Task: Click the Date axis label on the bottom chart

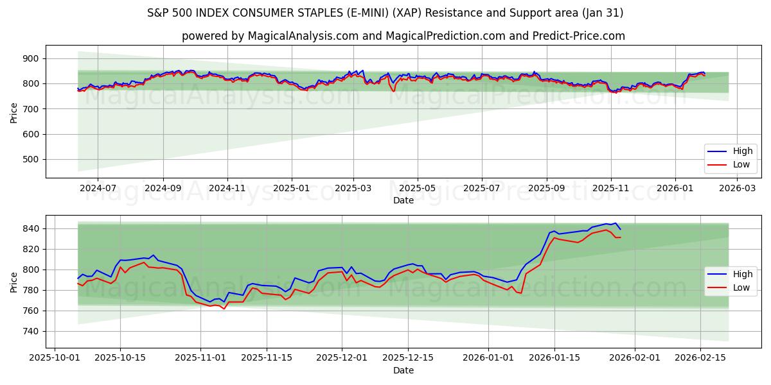Action: point(403,370)
